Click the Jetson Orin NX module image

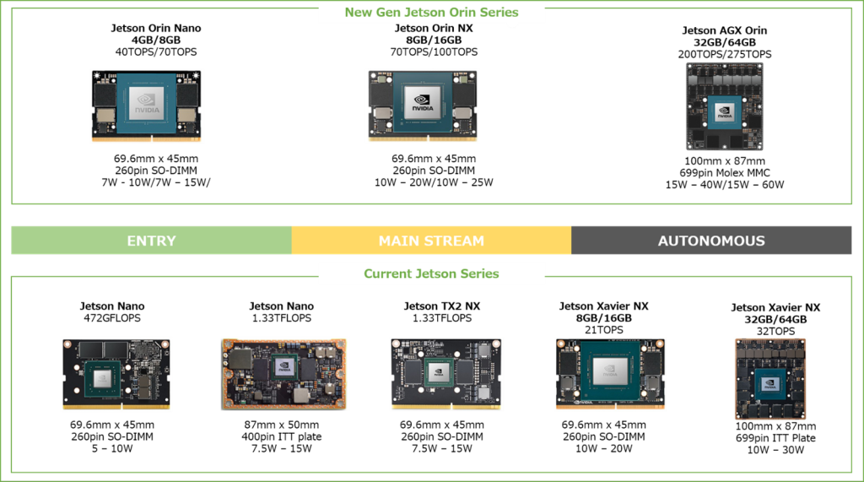coord(423,106)
